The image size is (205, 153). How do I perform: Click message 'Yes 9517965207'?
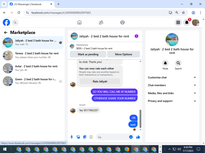tap(89, 110)
